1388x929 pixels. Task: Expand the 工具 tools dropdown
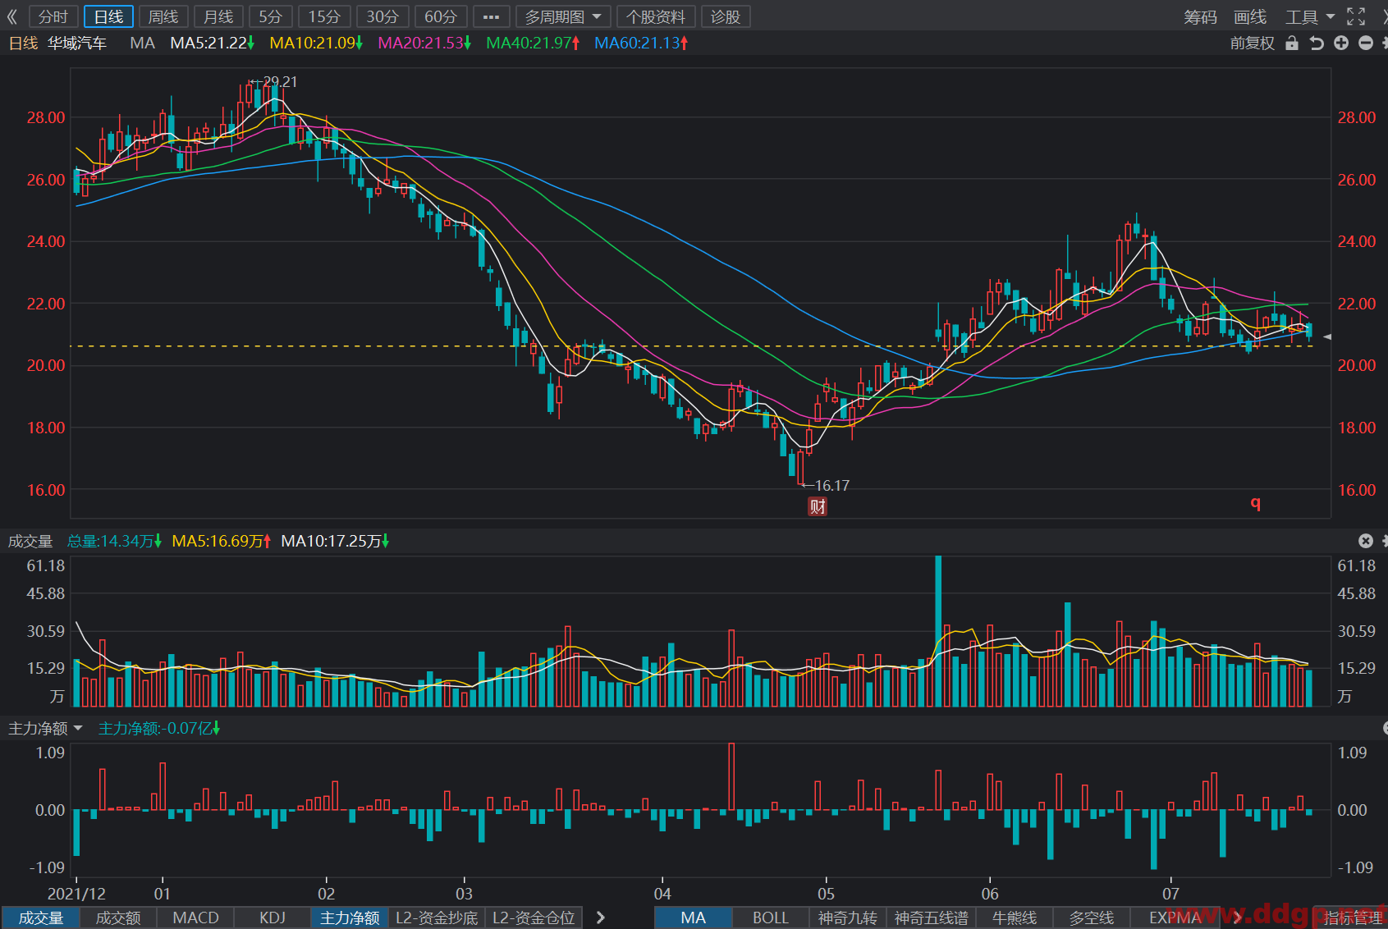[x=1310, y=16]
